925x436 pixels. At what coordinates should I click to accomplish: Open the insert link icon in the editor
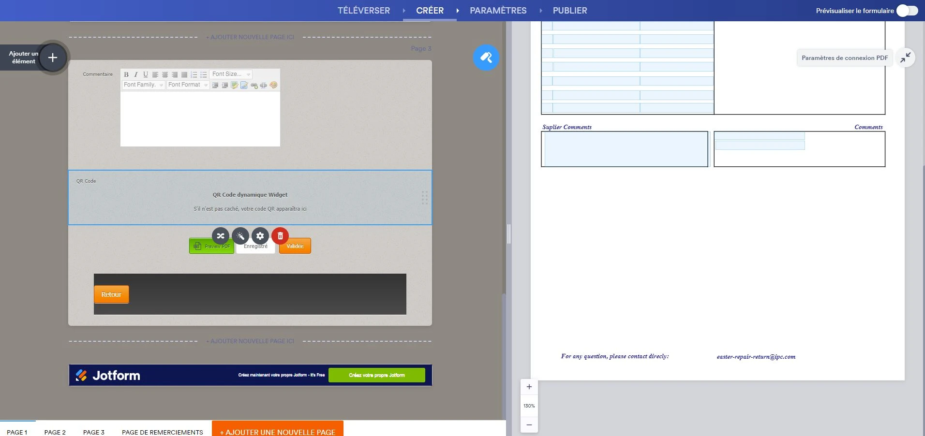(254, 85)
